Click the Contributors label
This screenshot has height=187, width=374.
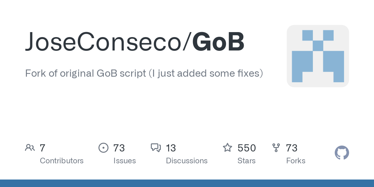point(62,161)
